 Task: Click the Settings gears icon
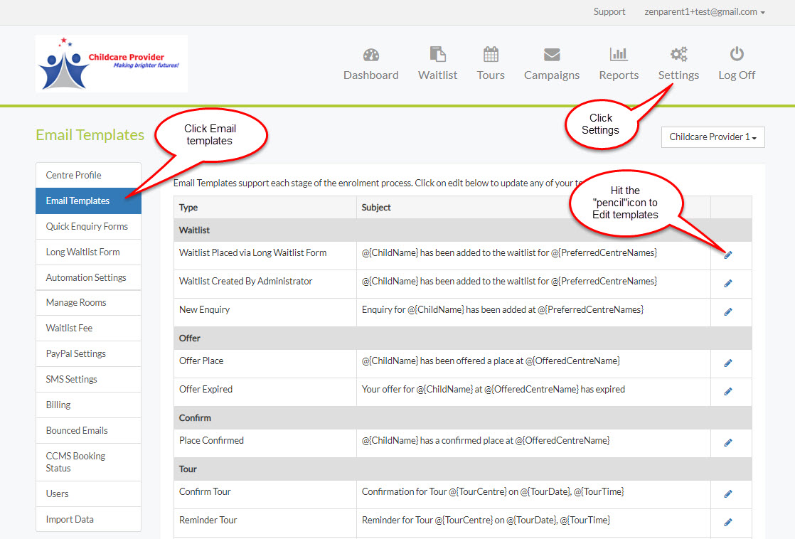tap(678, 55)
